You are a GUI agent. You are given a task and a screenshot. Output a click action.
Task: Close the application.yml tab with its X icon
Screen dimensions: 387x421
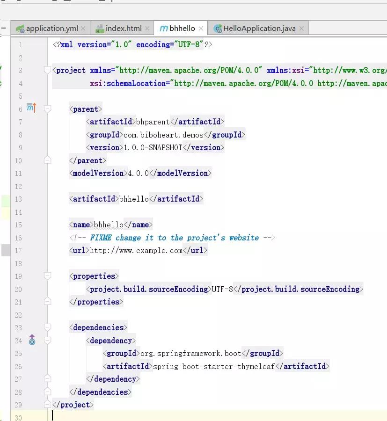point(83,28)
